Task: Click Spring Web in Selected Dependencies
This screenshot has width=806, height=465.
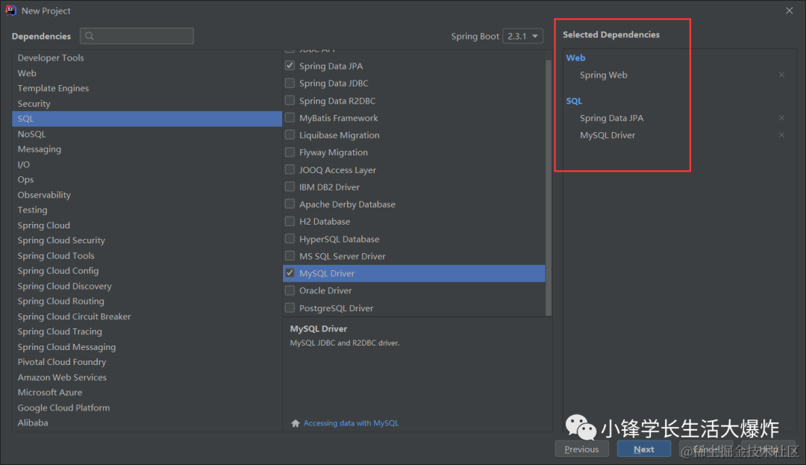Action: (x=604, y=75)
